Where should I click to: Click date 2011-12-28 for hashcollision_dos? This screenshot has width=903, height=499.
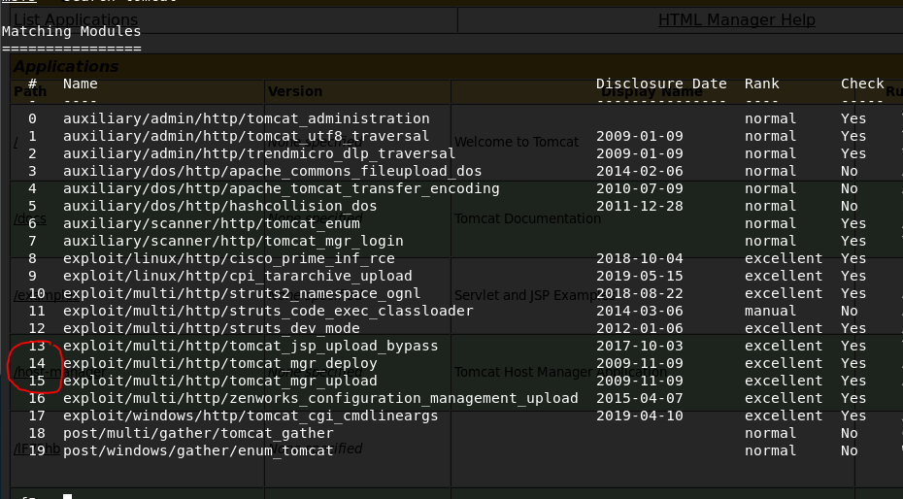click(639, 206)
